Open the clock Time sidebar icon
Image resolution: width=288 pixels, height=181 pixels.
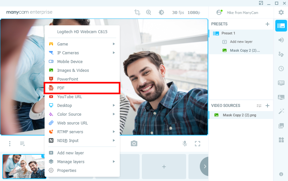coord(281,69)
